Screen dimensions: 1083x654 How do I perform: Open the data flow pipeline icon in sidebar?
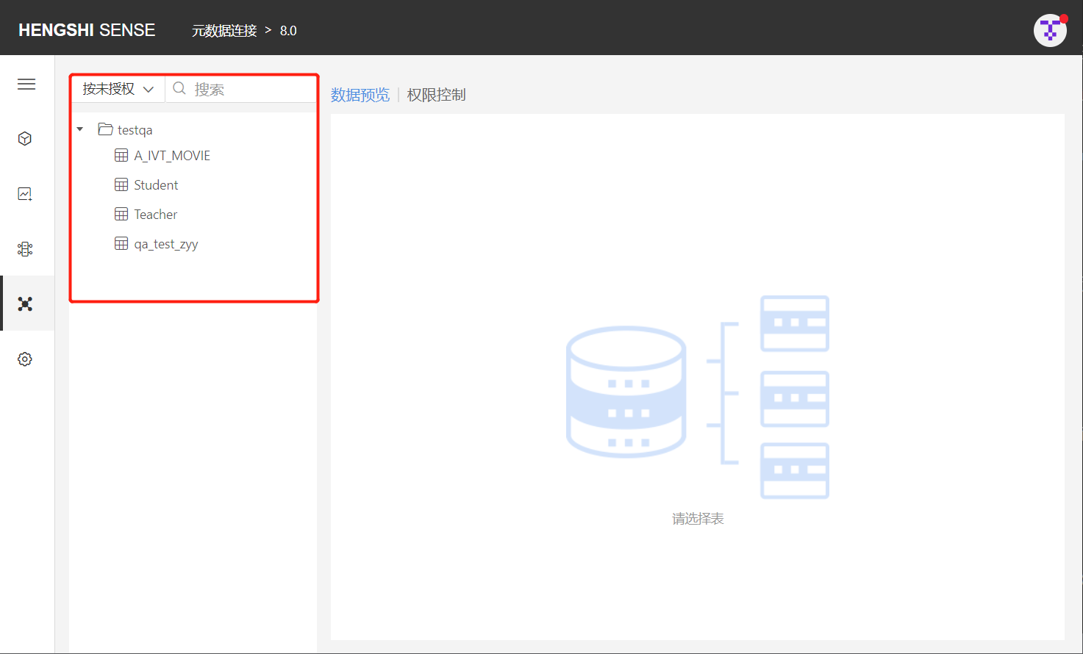point(25,249)
